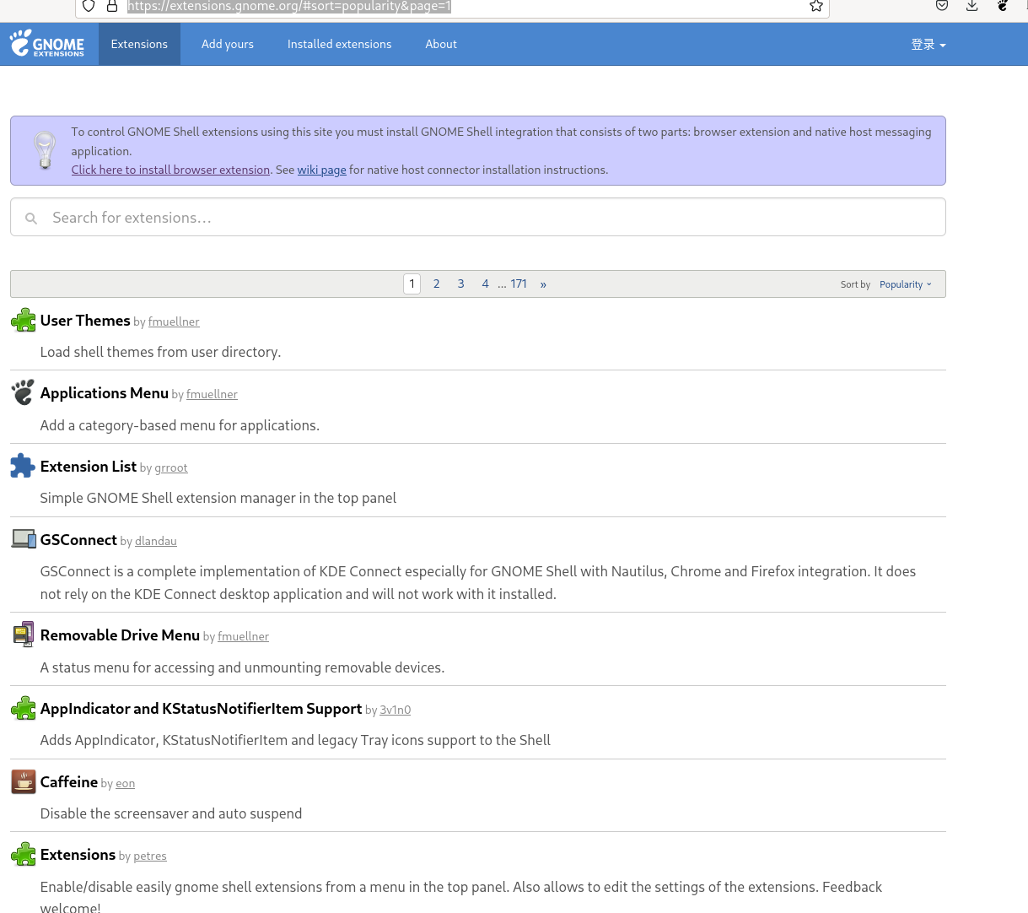Click the Caffeine coffee cup icon

24,781
